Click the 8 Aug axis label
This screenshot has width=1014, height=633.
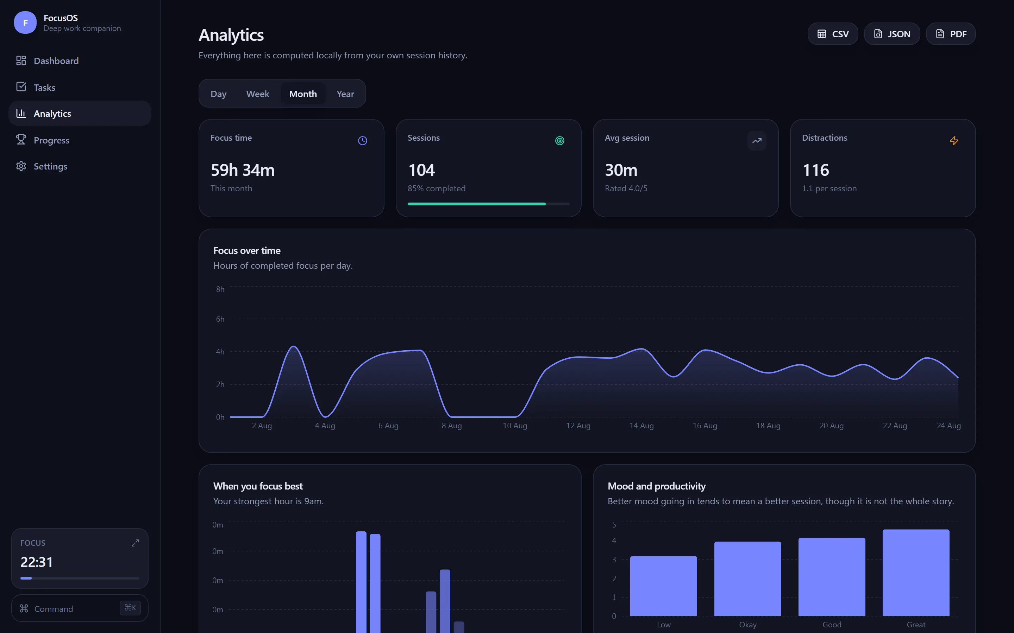pyautogui.click(x=452, y=426)
